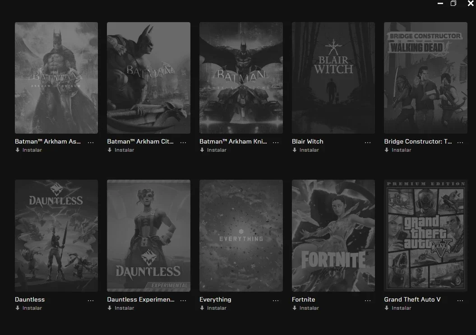
Task: Click Instalar under Batman Arkham Asylum
Action: point(28,150)
